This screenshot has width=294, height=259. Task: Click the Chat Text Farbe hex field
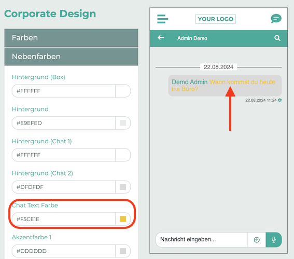tap(64, 219)
